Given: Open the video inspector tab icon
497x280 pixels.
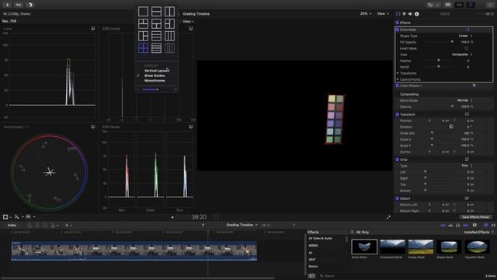Looking at the screenshot, I should pos(398,14).
